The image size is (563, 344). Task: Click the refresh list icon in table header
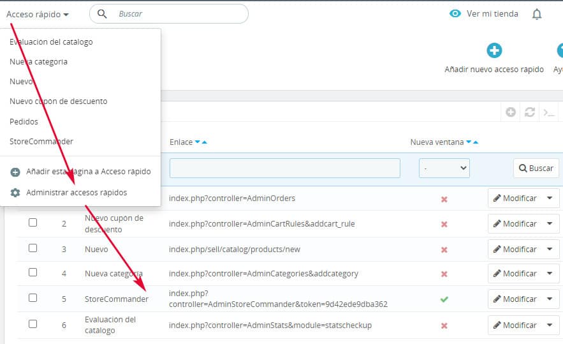(529, 112)
